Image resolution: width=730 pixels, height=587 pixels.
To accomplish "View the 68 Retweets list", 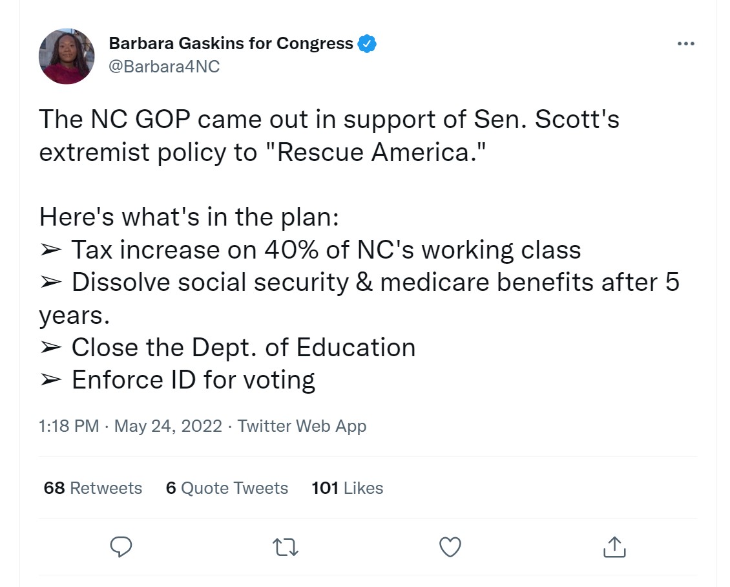I will point(93,488).
